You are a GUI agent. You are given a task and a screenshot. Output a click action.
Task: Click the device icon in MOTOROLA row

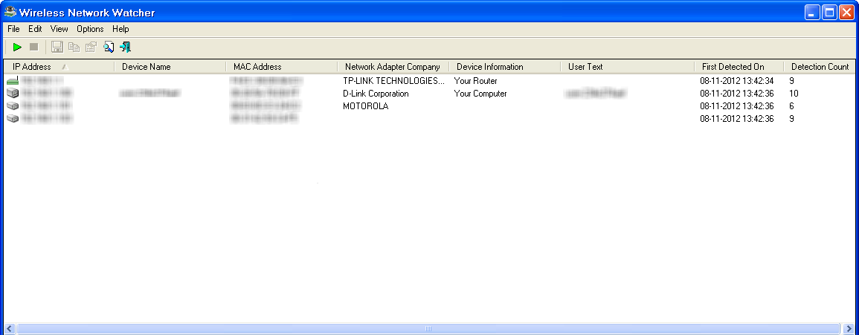point(13,106)
